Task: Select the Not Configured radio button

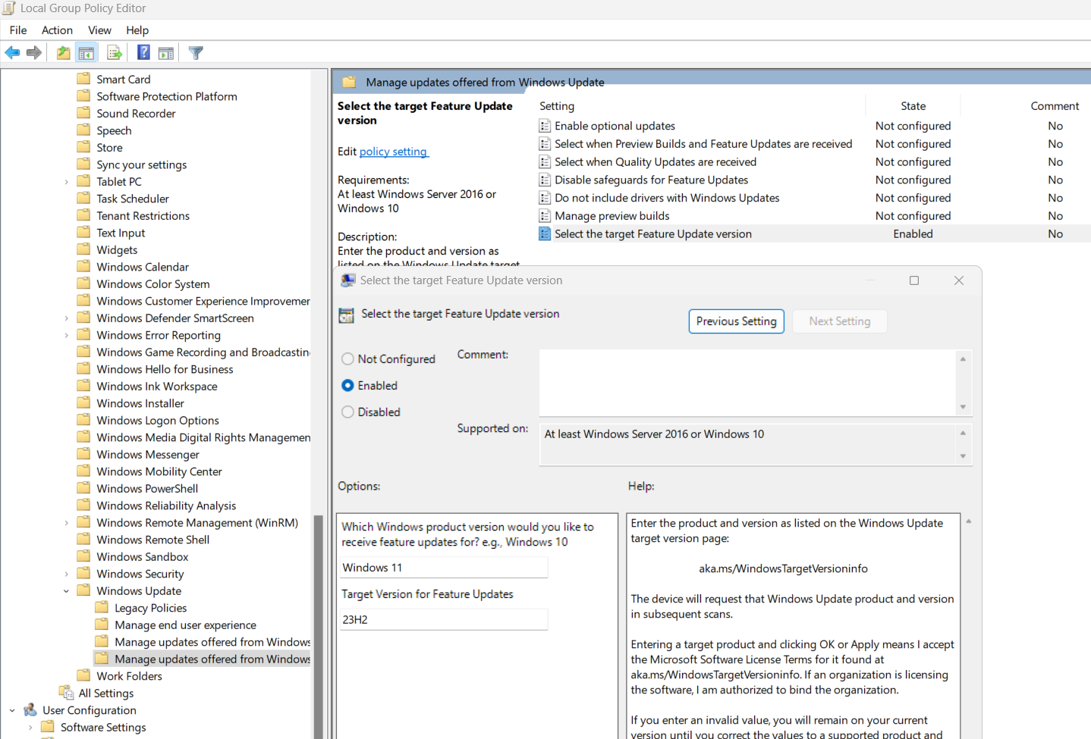Action: pos(348,359)
